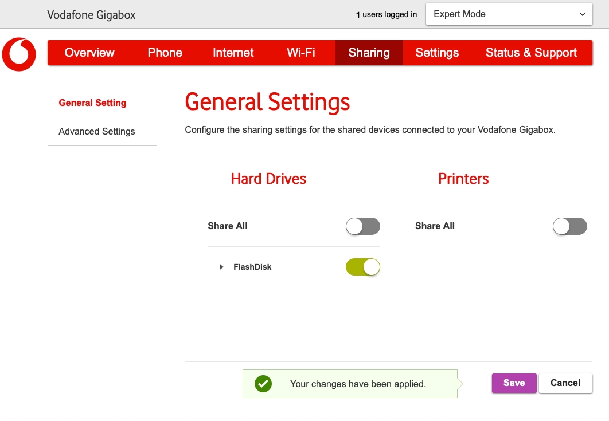The image size is (609, 421).
Task: Enable Share All for Printers
Action: pos(569,226)
